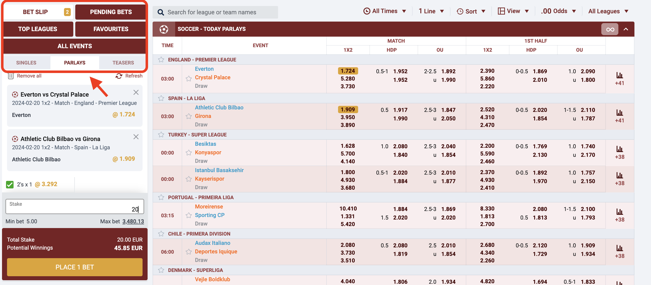Open the Sort dropdown

(471, 11)
